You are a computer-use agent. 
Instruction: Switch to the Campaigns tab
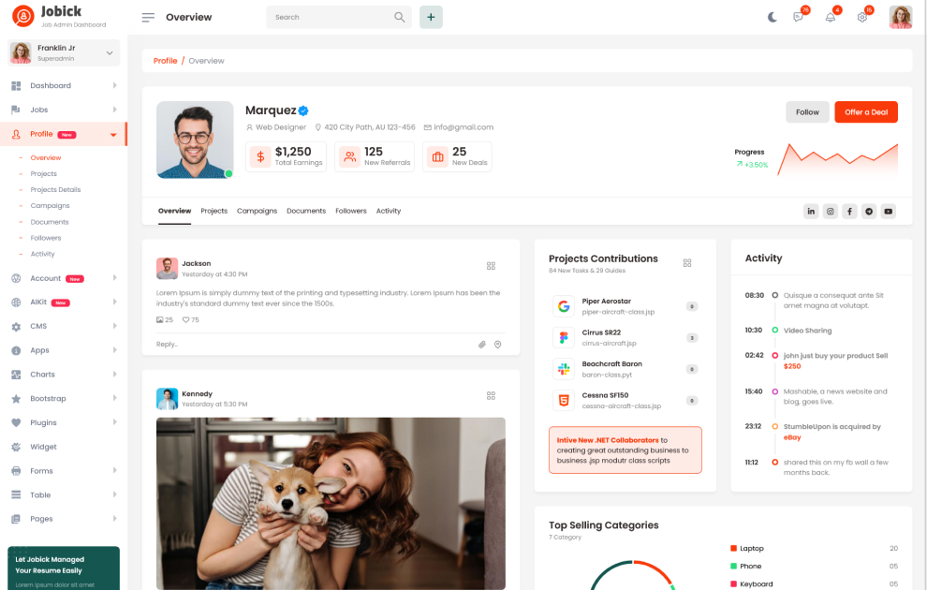click(x=257, y=211)
